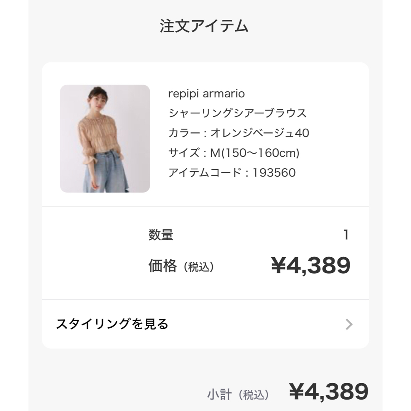Click the item price ¥4,389 in card
The image size is (411, 411).
(x=311, y=265)
